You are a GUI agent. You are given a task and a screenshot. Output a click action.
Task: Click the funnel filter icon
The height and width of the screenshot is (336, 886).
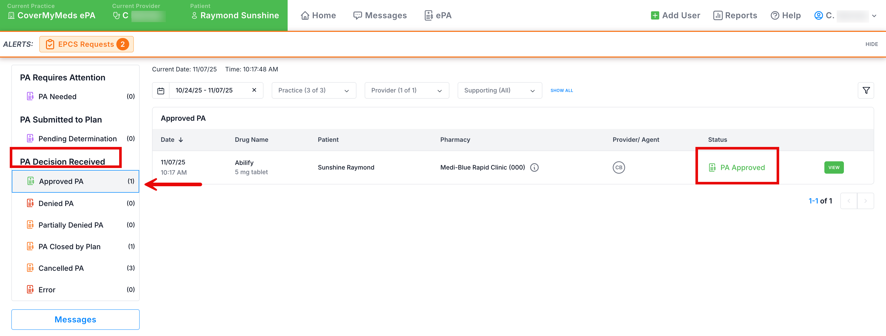coord(866,90)
